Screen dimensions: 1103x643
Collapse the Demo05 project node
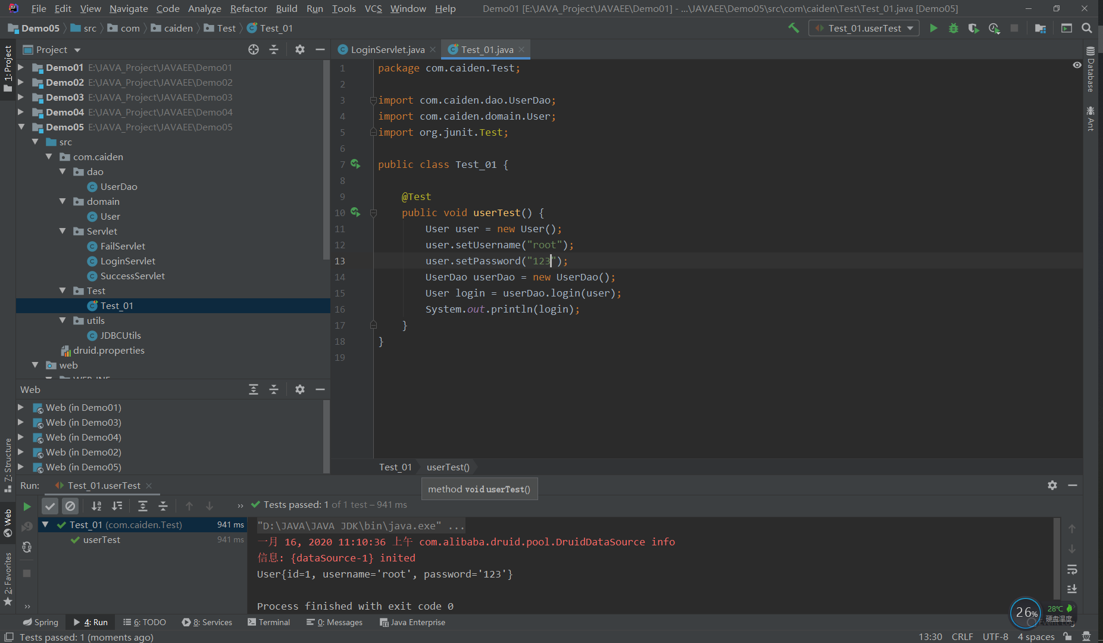[x=21, y=127]
